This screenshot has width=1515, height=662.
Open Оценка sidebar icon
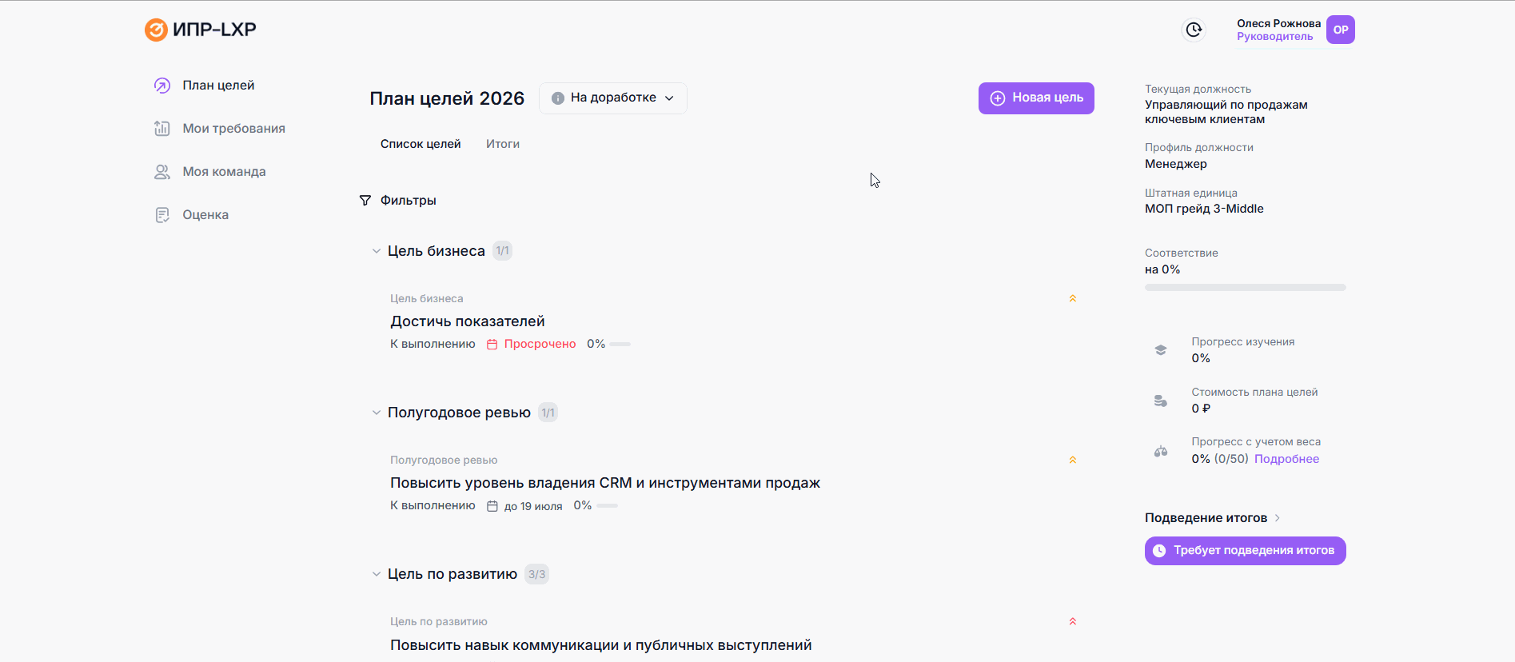162,215
